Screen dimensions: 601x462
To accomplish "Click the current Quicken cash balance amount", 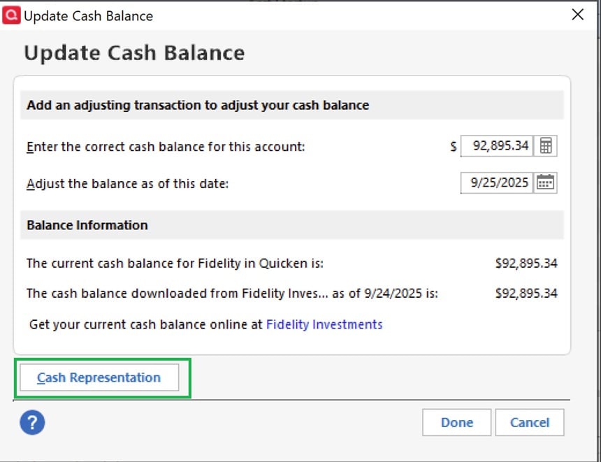I will pos(526,264).
